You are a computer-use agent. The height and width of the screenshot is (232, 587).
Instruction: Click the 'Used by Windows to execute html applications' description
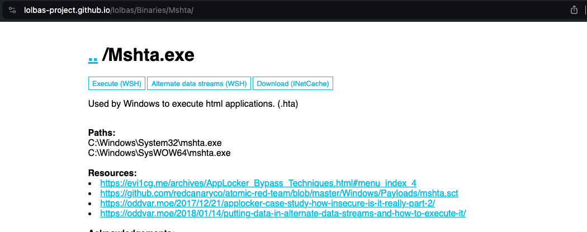coord(193,103)
